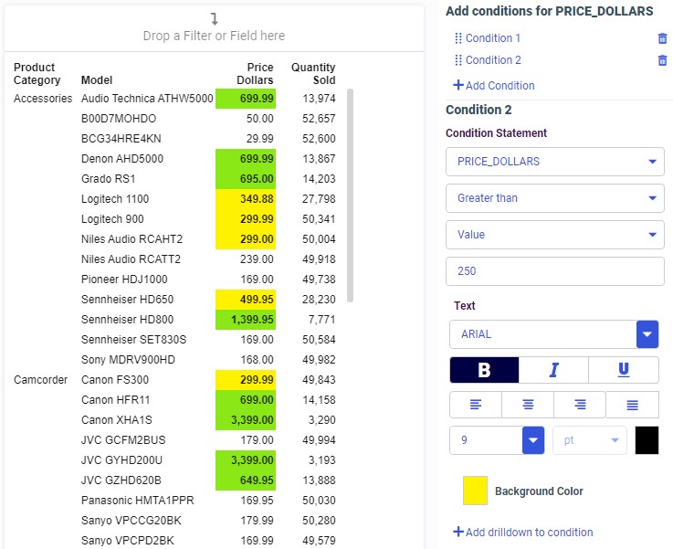This screenshot has width=673, height=549.
Task: Click the Add Condition link
Action: tap(494, 86)
